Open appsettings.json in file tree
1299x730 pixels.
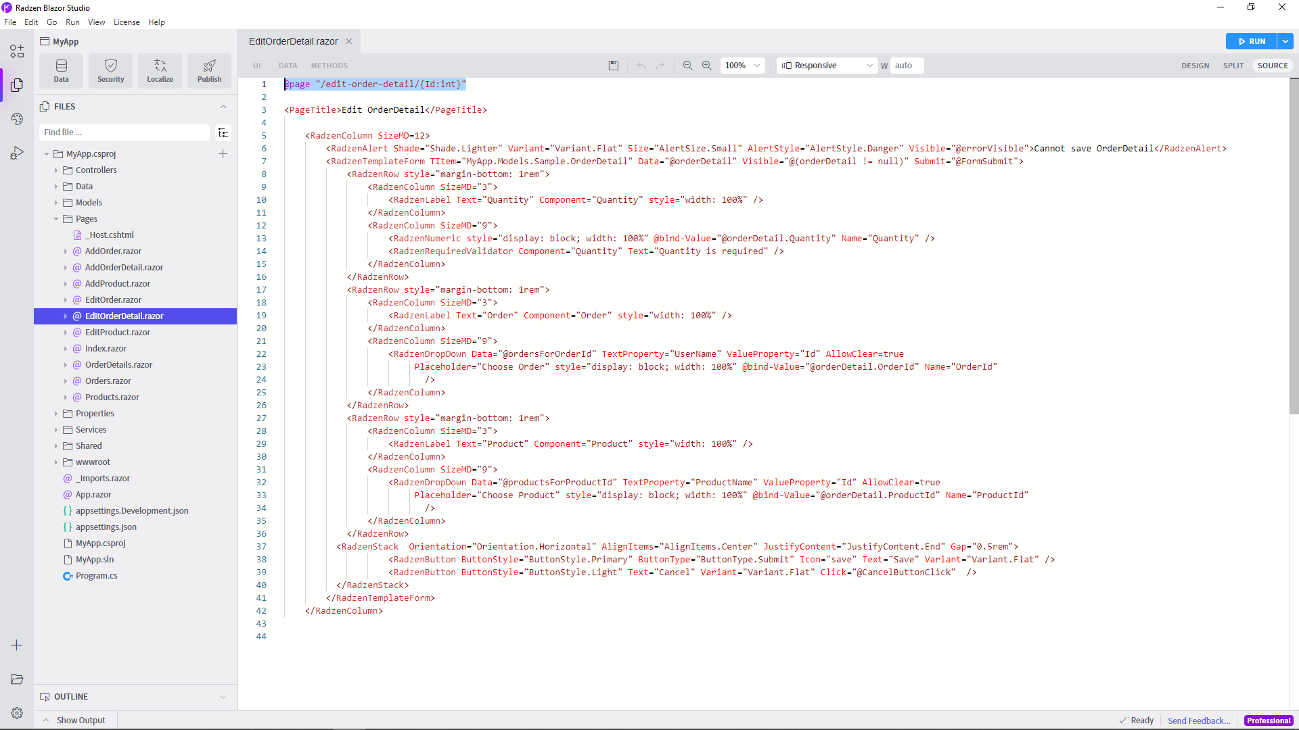click(106, 527)
